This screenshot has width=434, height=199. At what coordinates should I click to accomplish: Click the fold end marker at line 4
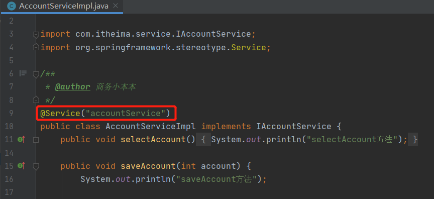(x=36, y=48)
